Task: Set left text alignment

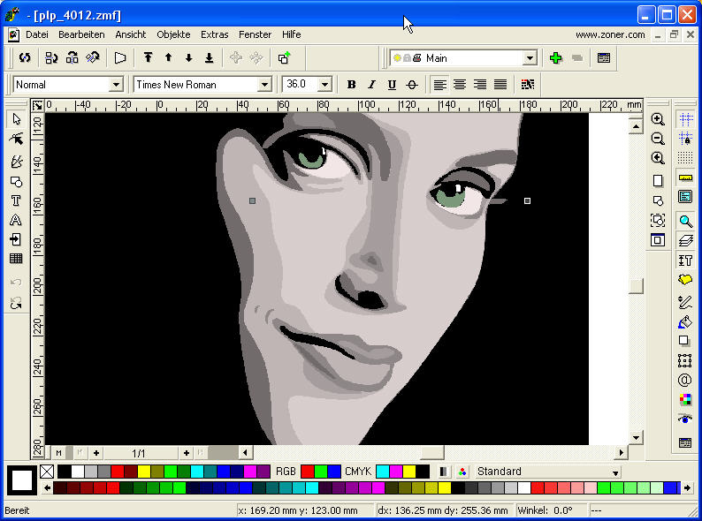Action: [x=440, y=84]
